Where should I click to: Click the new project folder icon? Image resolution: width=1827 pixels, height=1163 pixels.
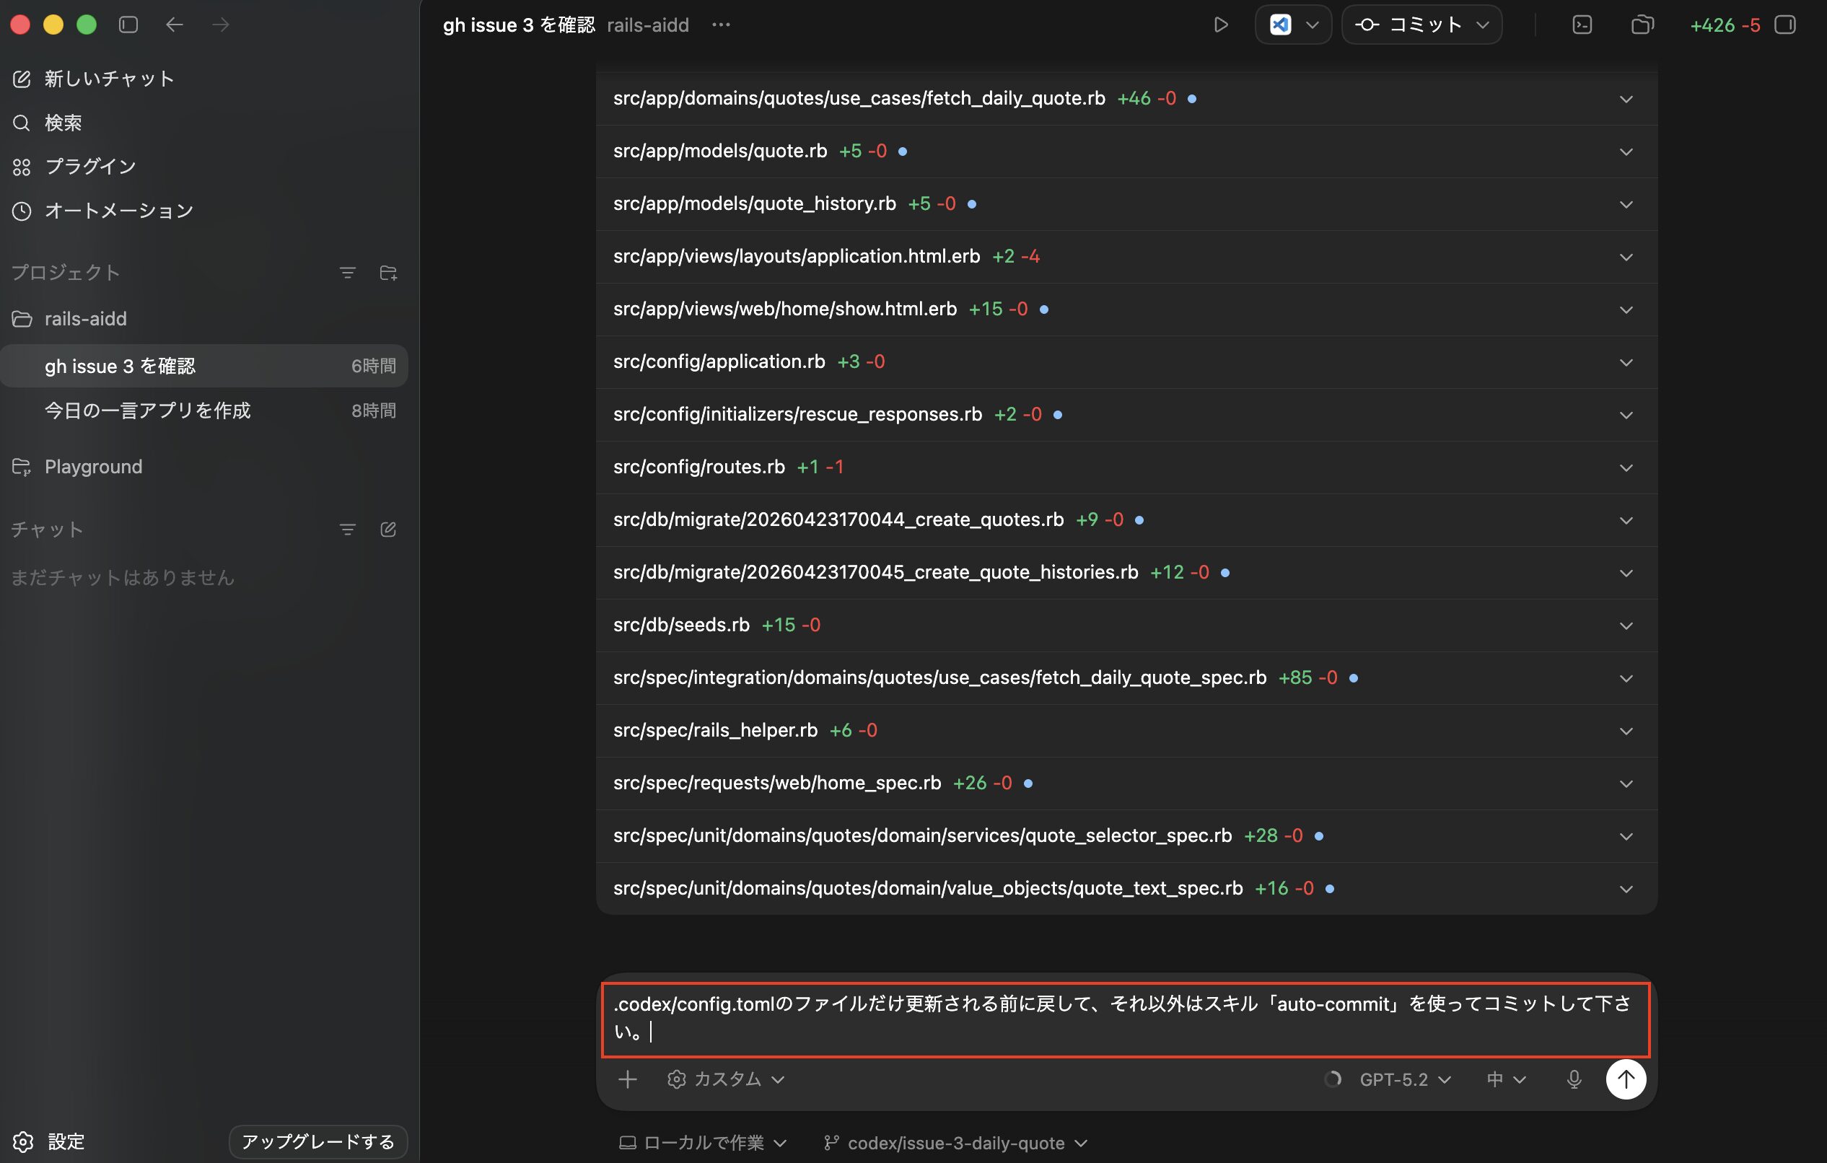387,273
